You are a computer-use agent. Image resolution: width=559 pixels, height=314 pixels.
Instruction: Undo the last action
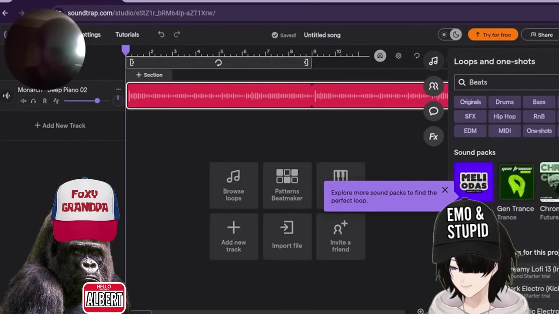coord(161,34)
